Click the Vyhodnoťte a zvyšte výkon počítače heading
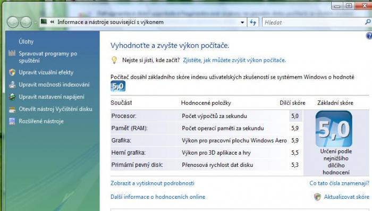 click(x=170, y=45)
